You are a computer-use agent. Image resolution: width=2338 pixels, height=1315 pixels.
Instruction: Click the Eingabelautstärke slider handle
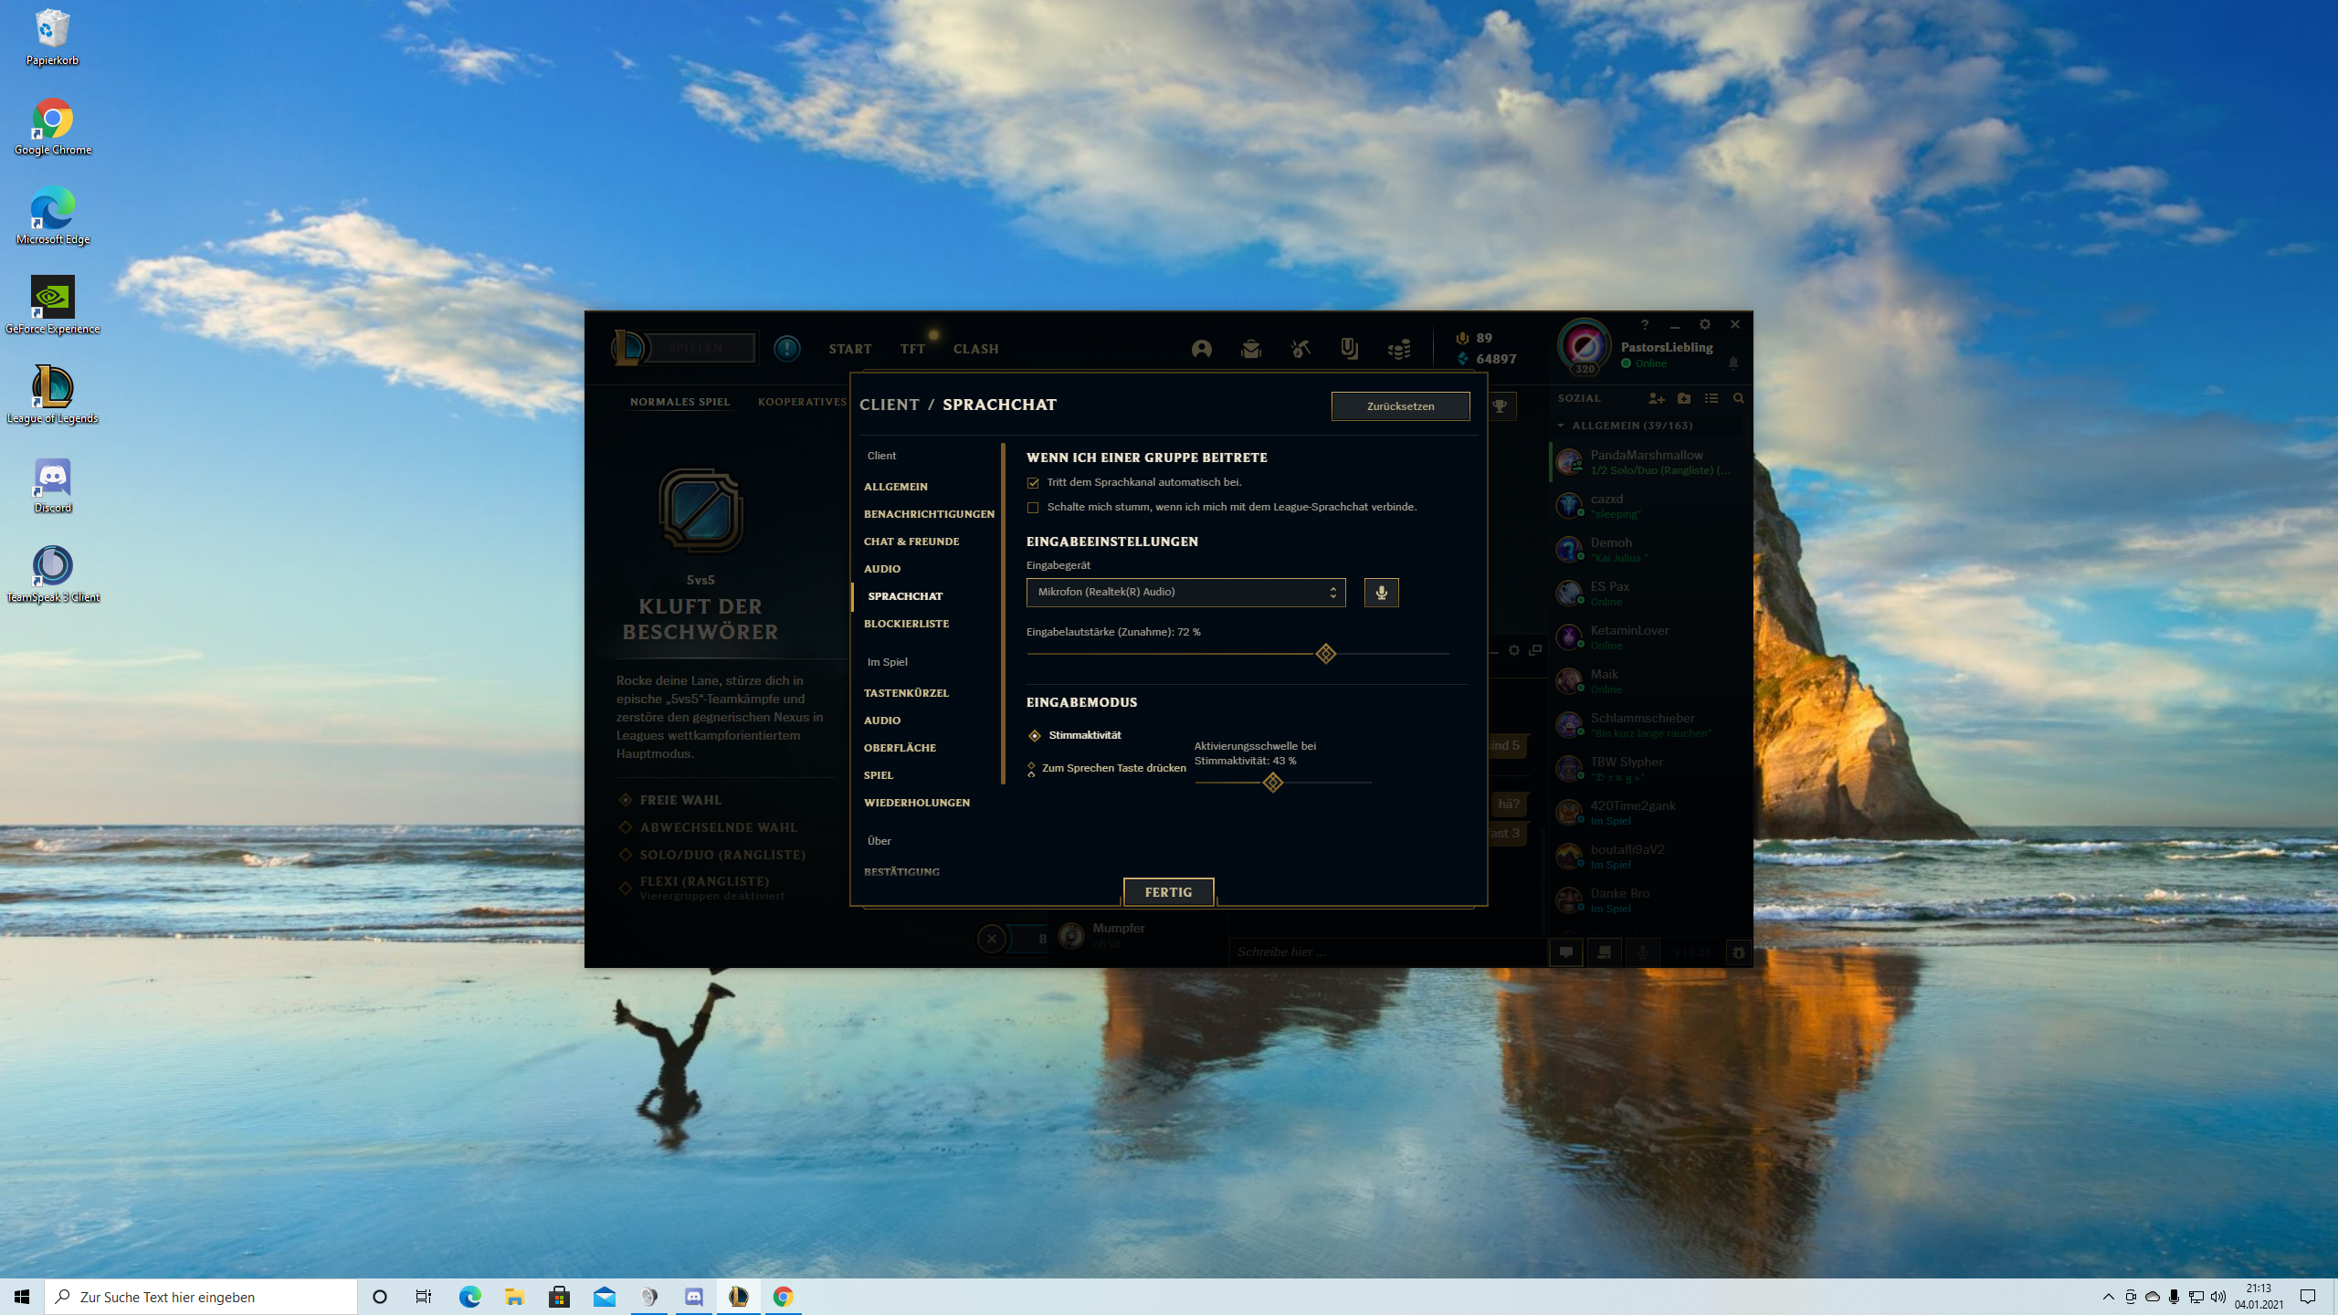pyautogui.click(x=1325, y=654)
